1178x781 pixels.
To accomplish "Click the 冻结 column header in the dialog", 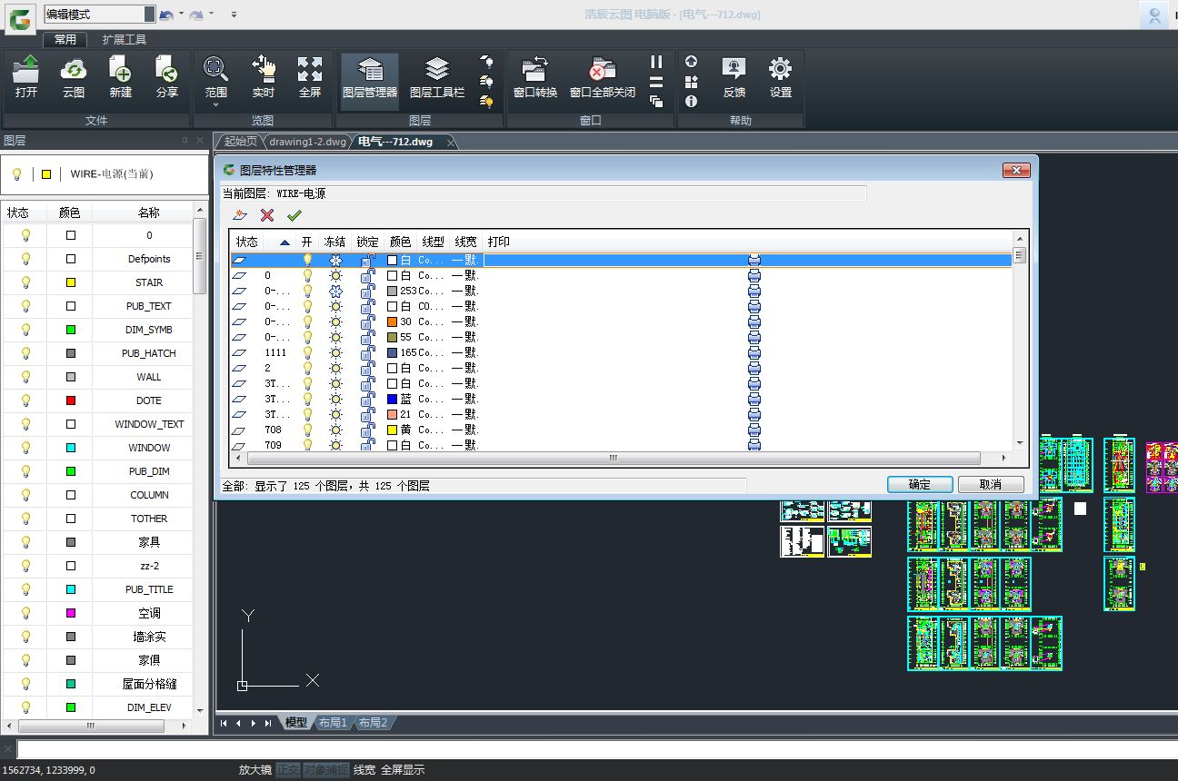I will [x=334, y=242].
